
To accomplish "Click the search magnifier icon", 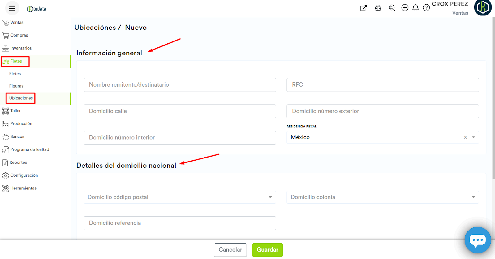I will [392, 8].
